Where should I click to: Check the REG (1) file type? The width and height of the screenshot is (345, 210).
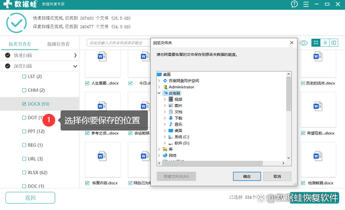point(24,145)
